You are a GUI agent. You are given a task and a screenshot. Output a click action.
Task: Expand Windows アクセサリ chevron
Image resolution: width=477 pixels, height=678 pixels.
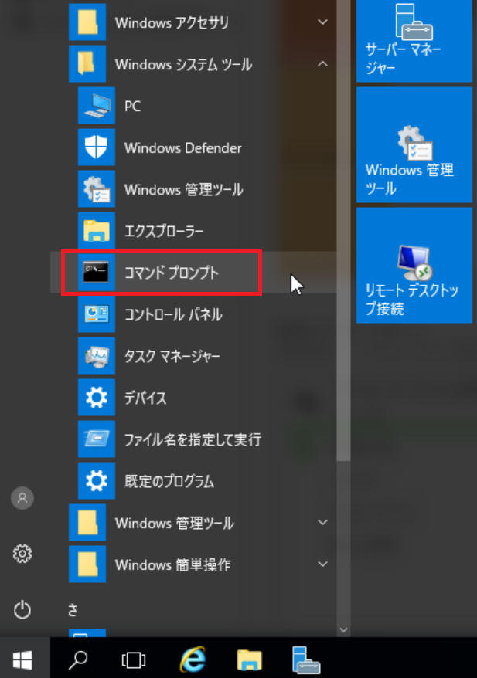[322, 22]
